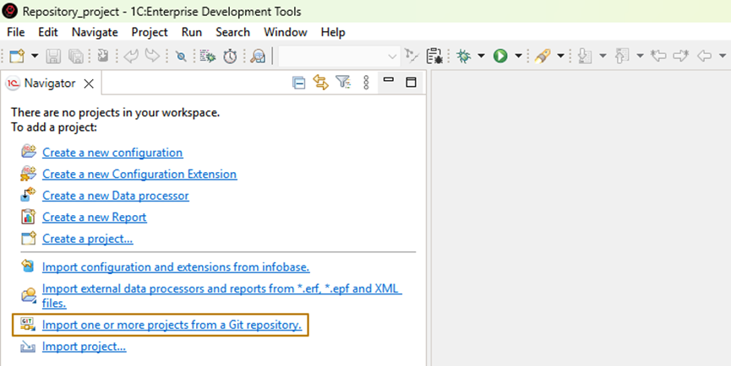Image resolution: width=731 pixels, height=366 pixels.
Task: Maximize the Navigator panel
Action: pyautogui.click(x=412, y=83)
